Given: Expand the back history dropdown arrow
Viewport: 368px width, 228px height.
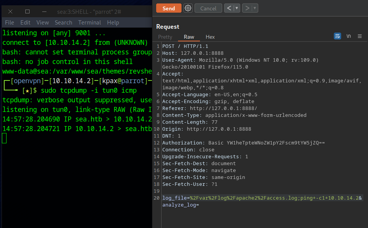Looking at the screenshot, I should pyautogui.click(x=237, y=8).
